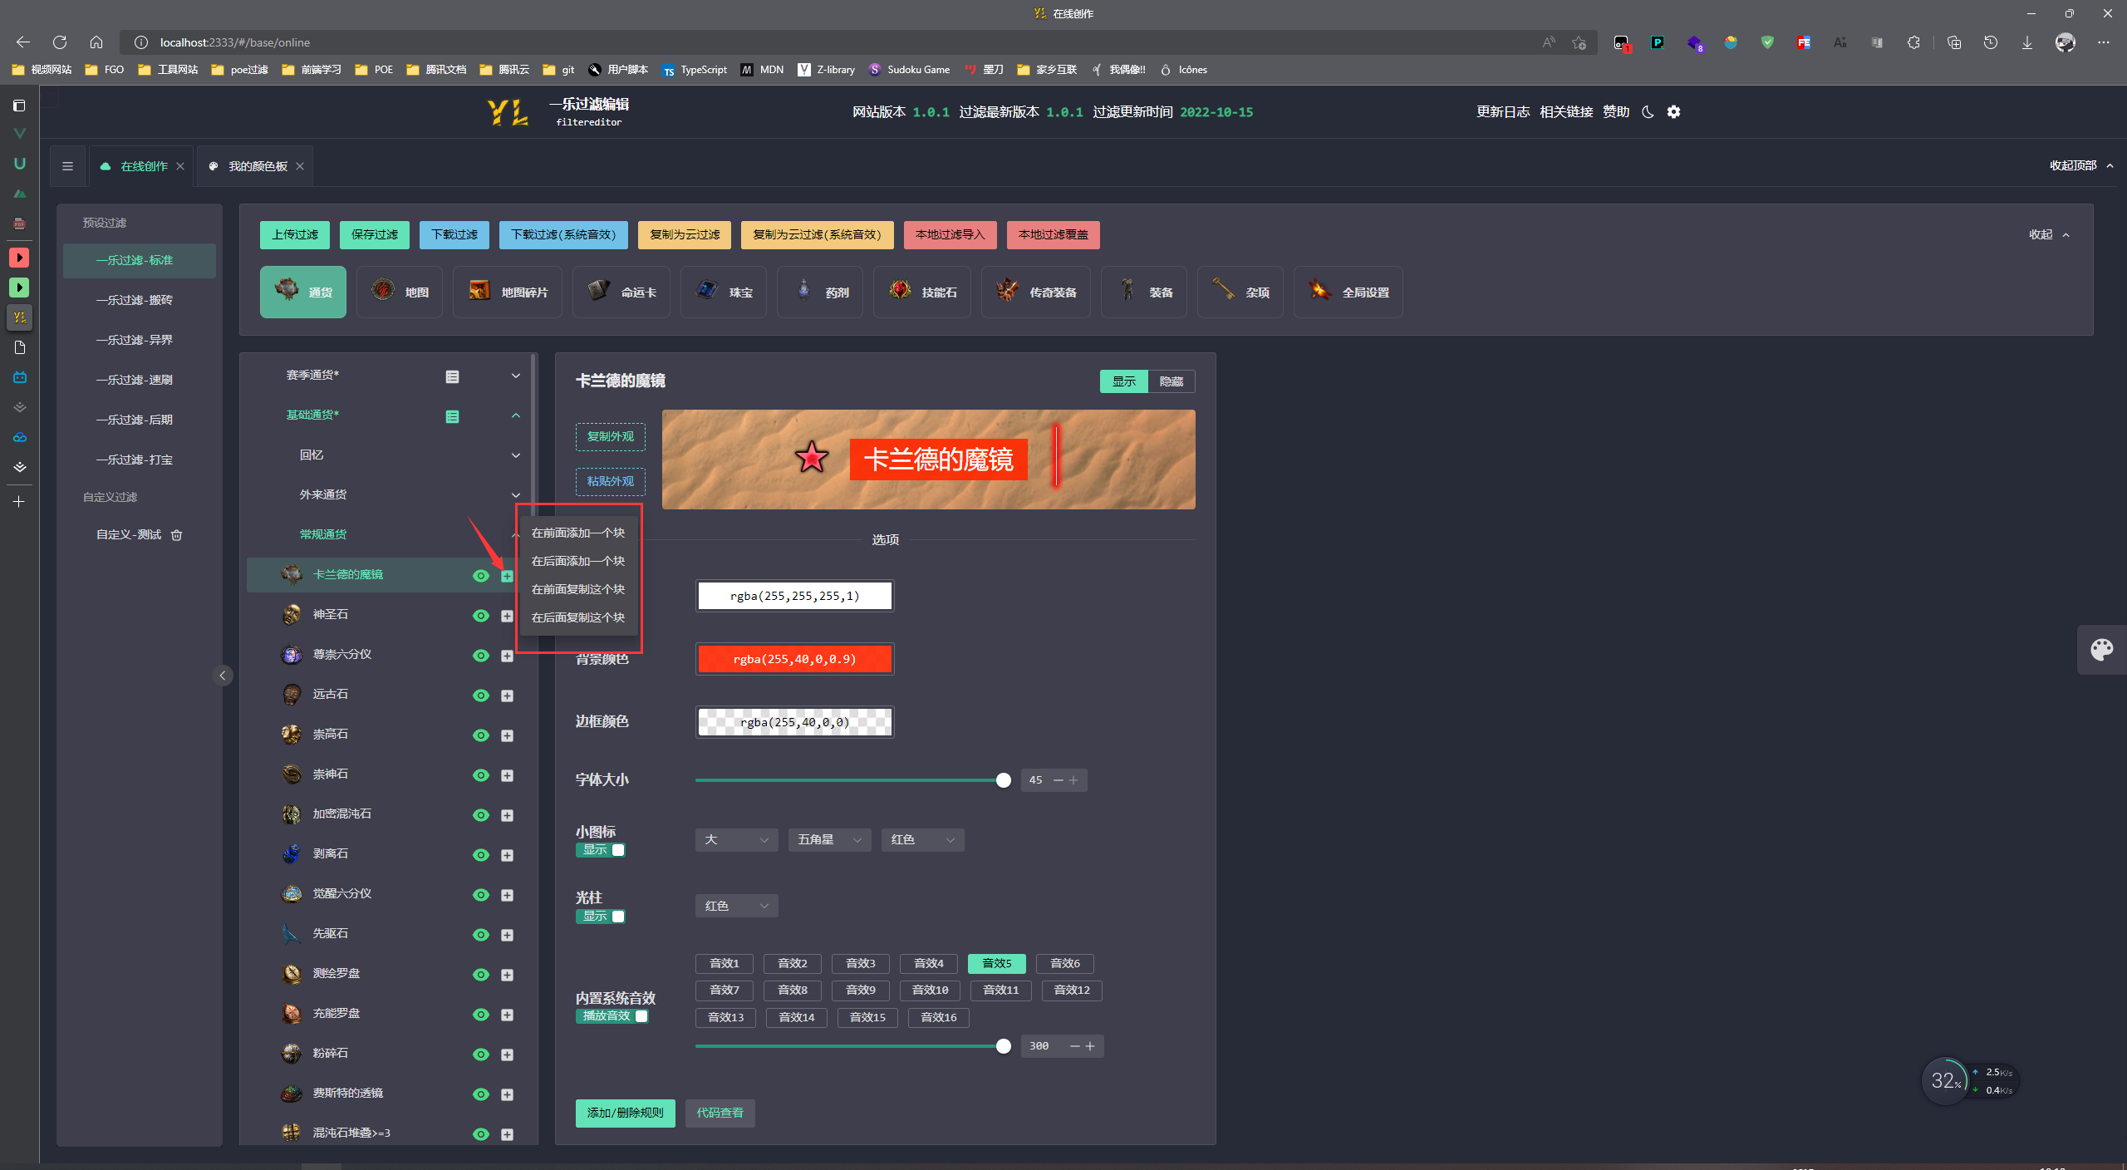Viewport: 2127px width, 1170px height.
Task: Open the settings gear in header
Action: coord(1673,112)
